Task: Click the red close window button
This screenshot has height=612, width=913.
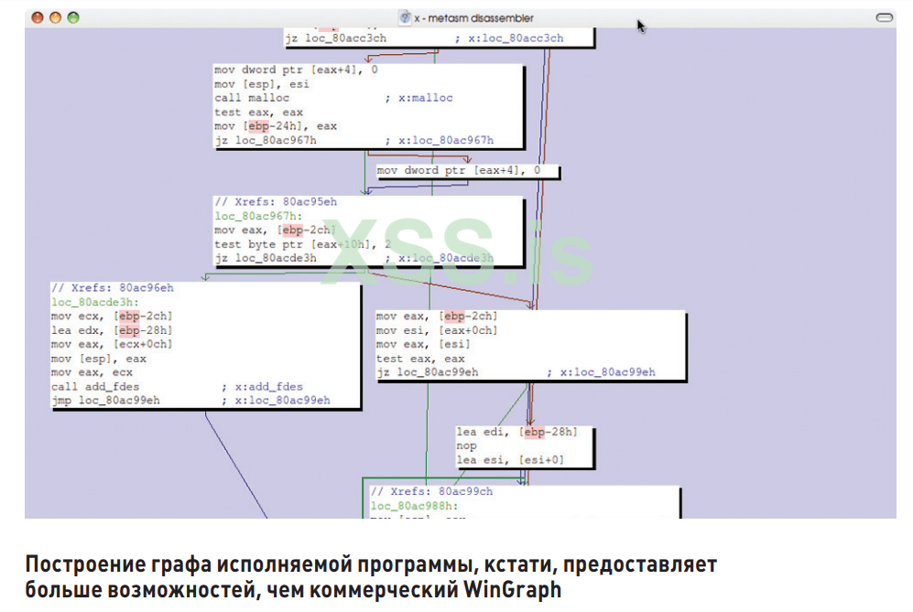Action: point(38,17)
